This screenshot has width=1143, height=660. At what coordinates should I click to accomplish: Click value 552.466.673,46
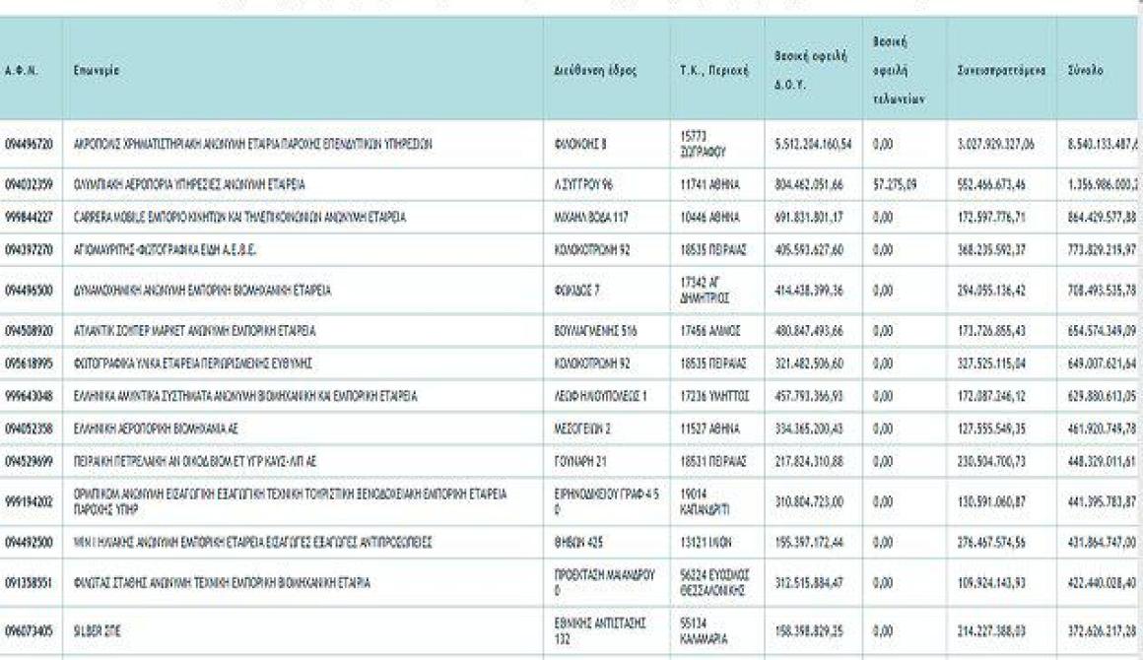(x=991, y=185)
